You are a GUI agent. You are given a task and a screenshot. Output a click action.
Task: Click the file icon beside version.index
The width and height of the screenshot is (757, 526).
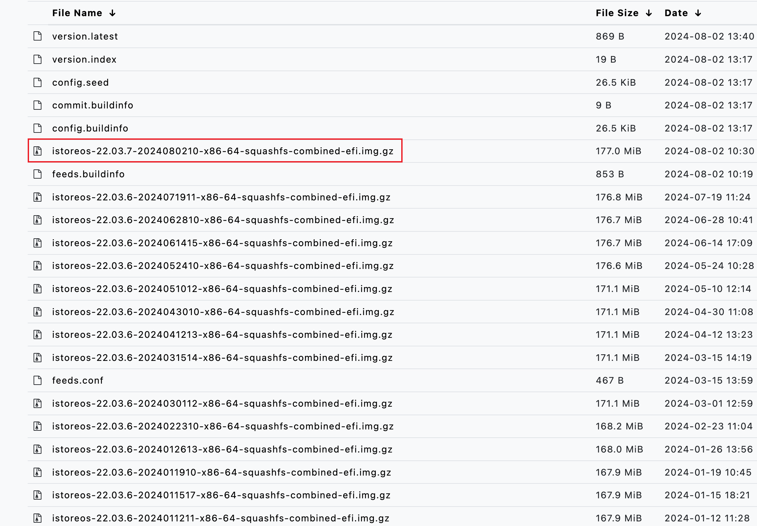[x=38, y=59]
